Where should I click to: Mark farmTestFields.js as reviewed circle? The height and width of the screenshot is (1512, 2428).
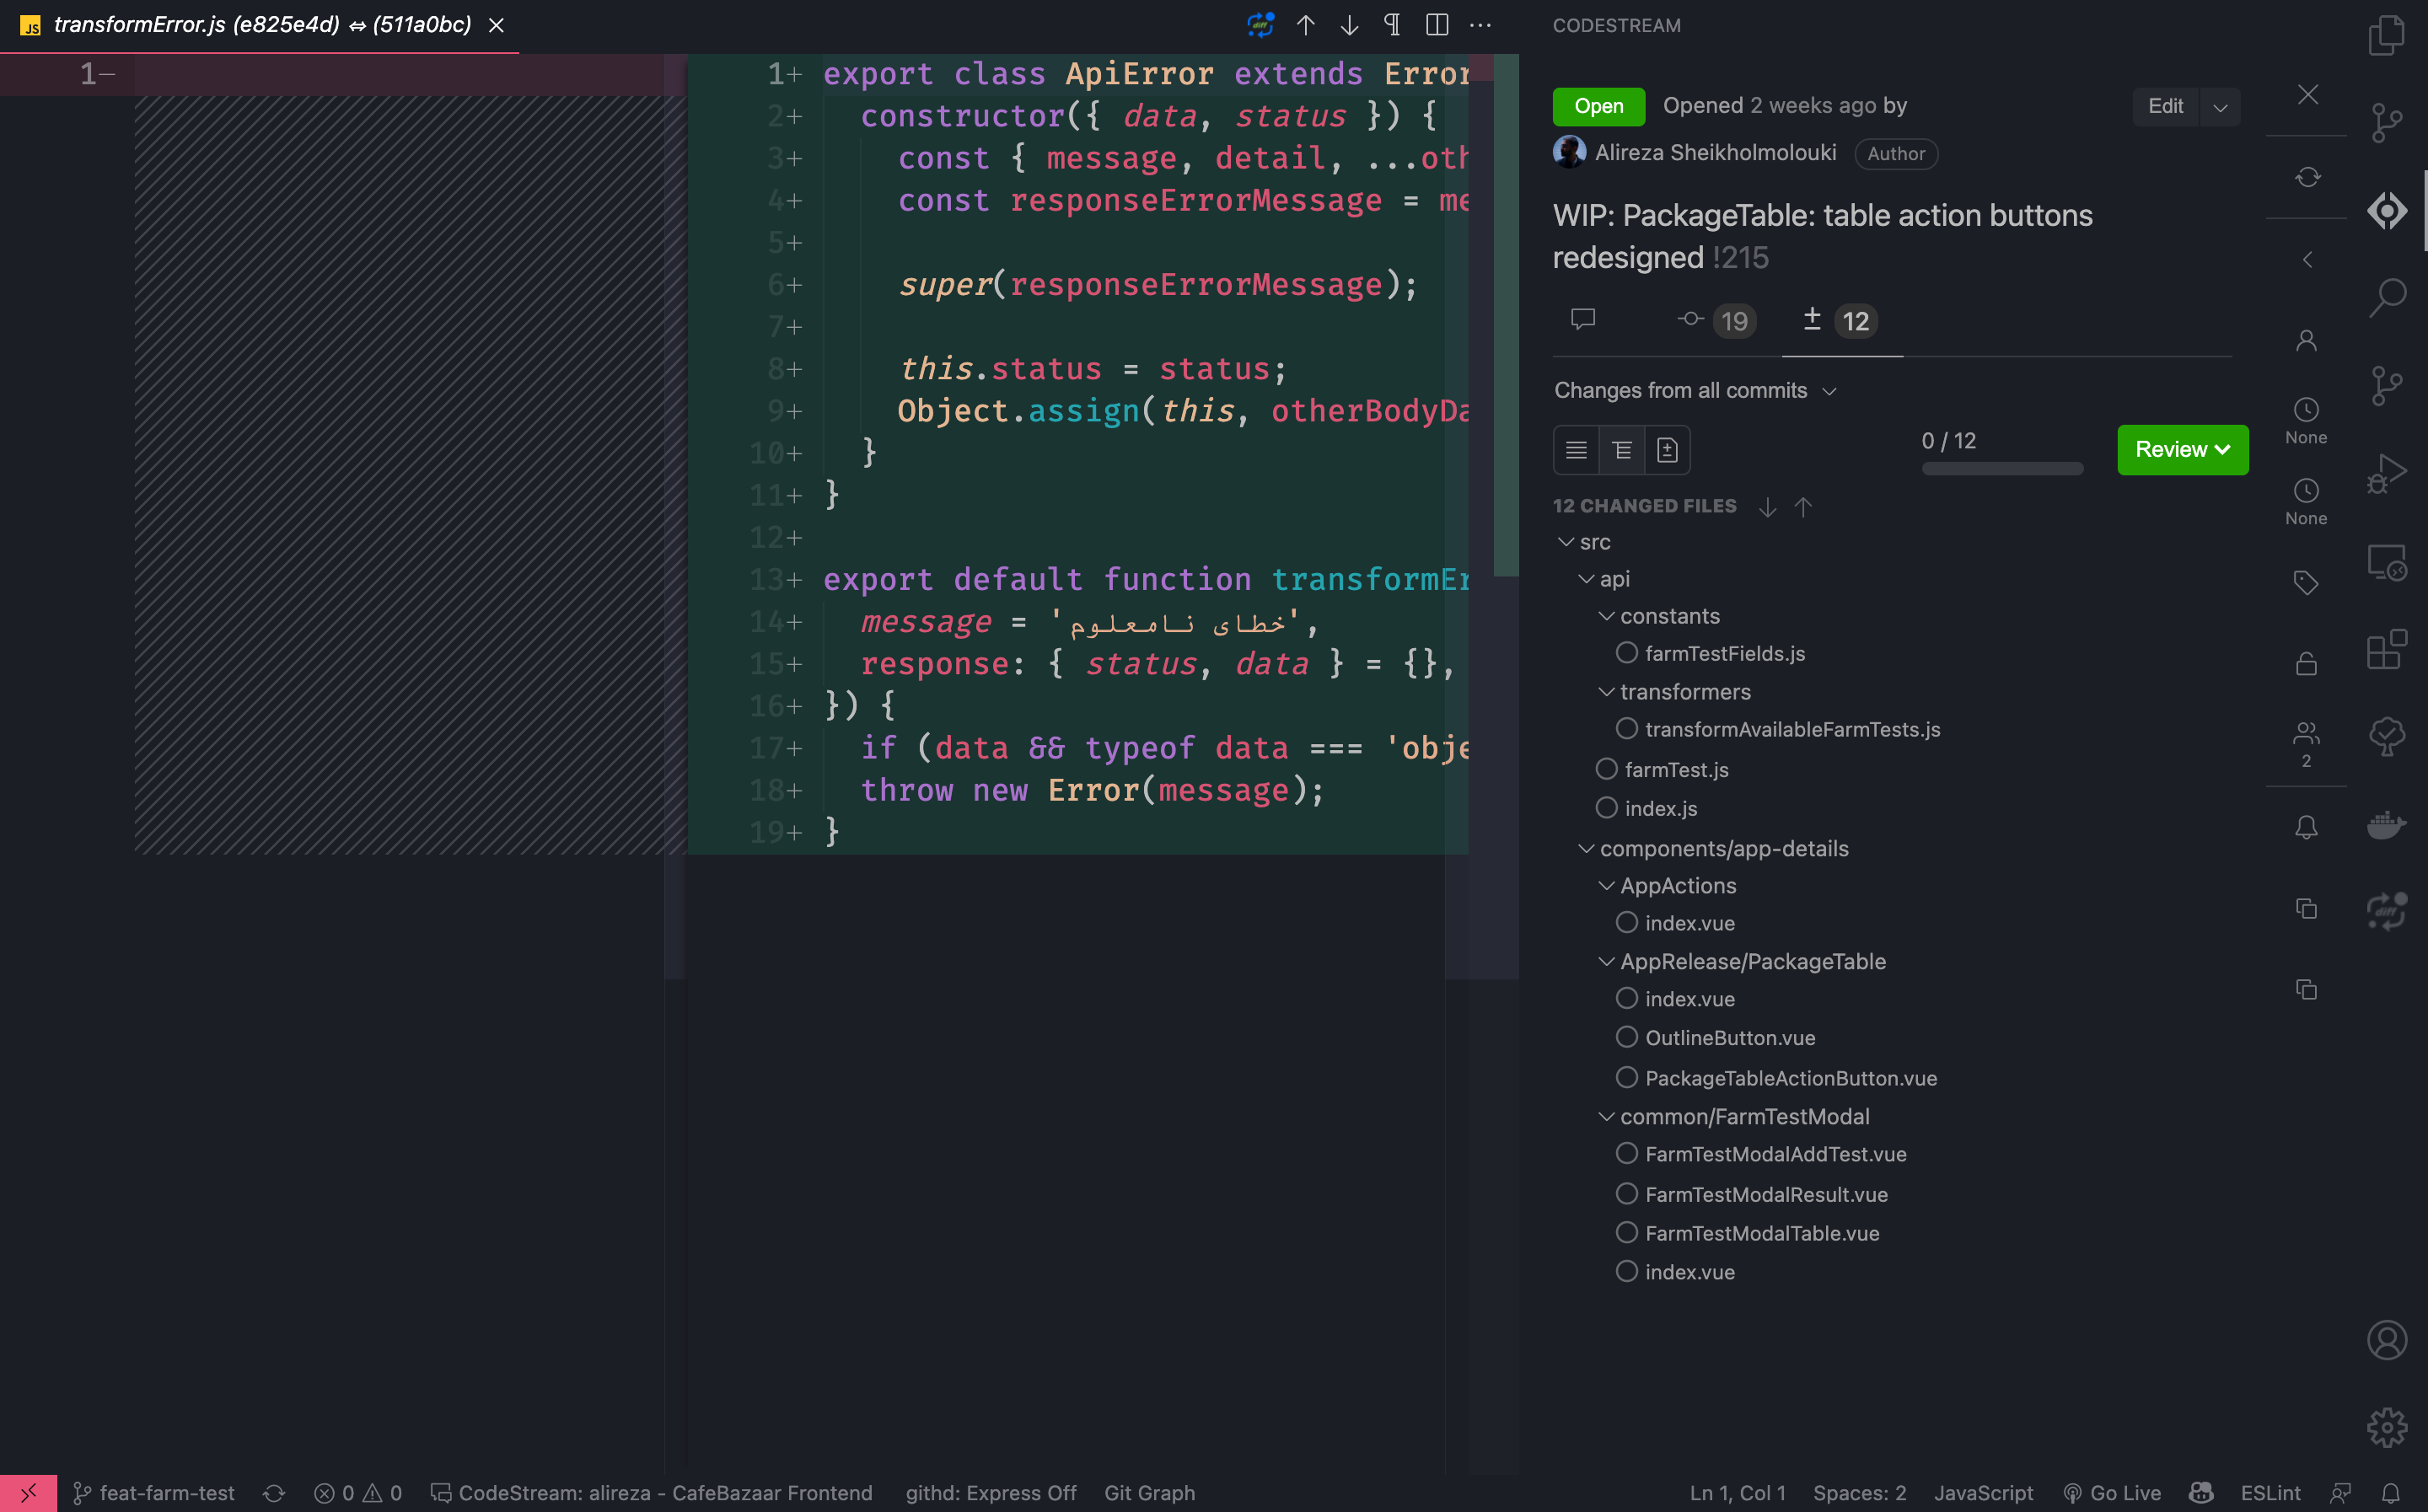click(x=1626, y=653)
